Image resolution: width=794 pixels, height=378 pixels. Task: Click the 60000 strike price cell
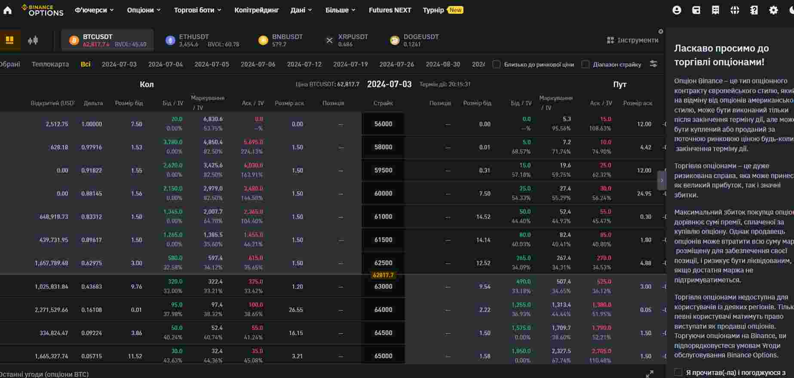click(x=383, y=193)
